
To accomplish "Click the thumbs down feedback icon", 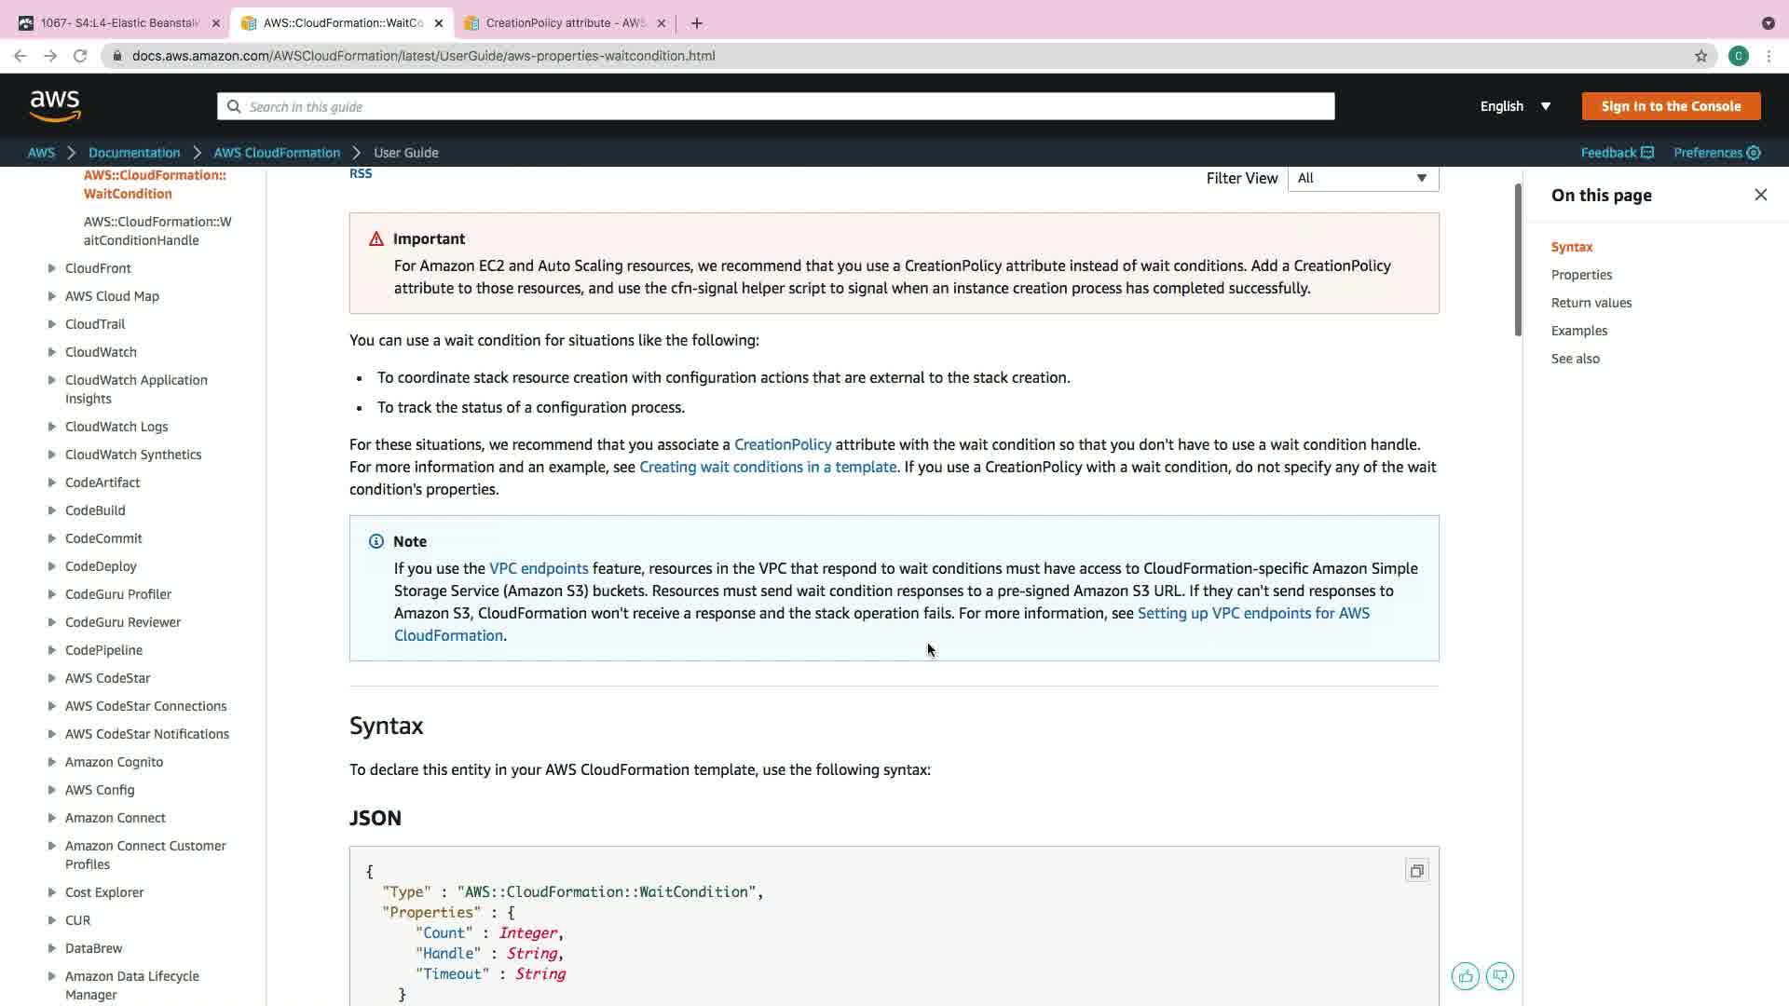I will click(x=1500, y=976).
